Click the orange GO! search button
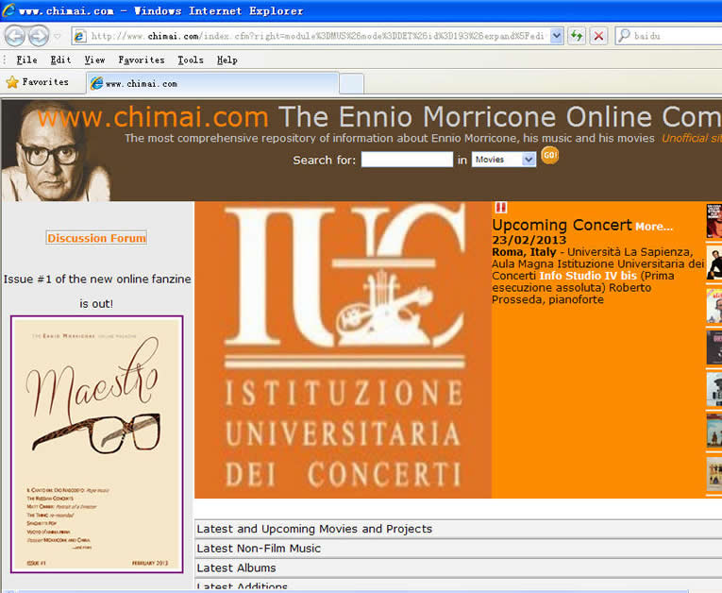722x593 pixels. coord(550,155)
